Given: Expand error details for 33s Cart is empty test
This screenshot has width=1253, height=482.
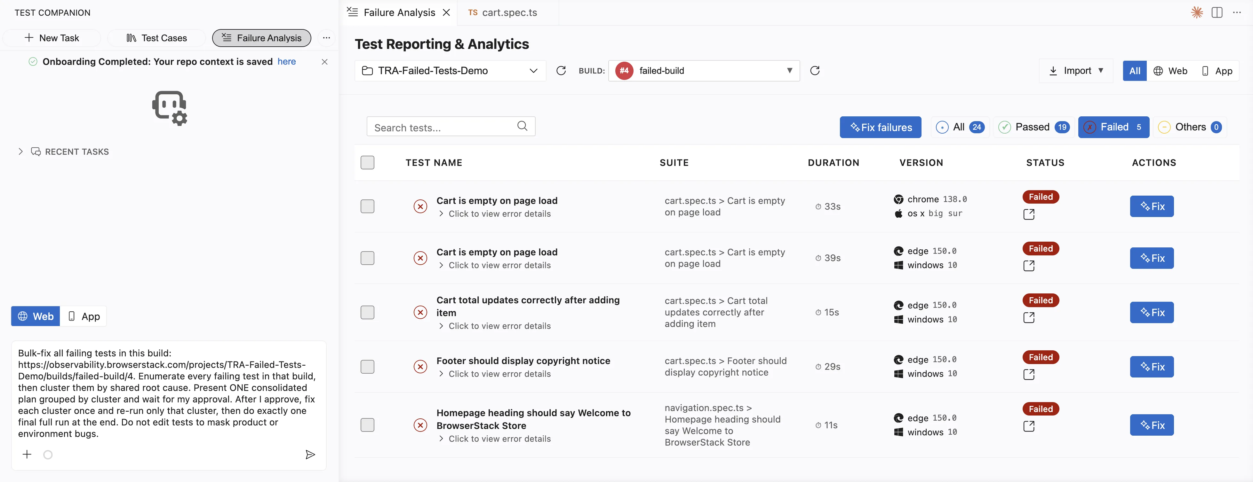Looking at the screenshot, I should pos(495,214).
